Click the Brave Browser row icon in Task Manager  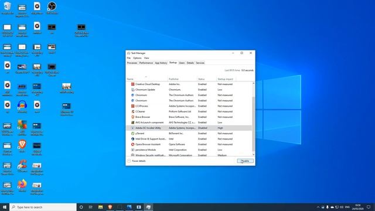pos(133,117)
